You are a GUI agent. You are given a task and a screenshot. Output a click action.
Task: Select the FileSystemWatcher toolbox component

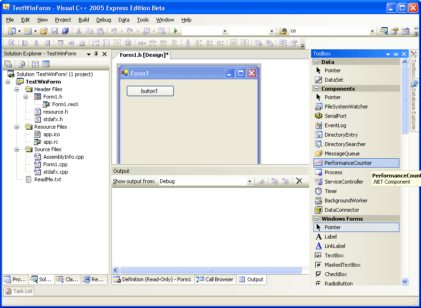356,107
